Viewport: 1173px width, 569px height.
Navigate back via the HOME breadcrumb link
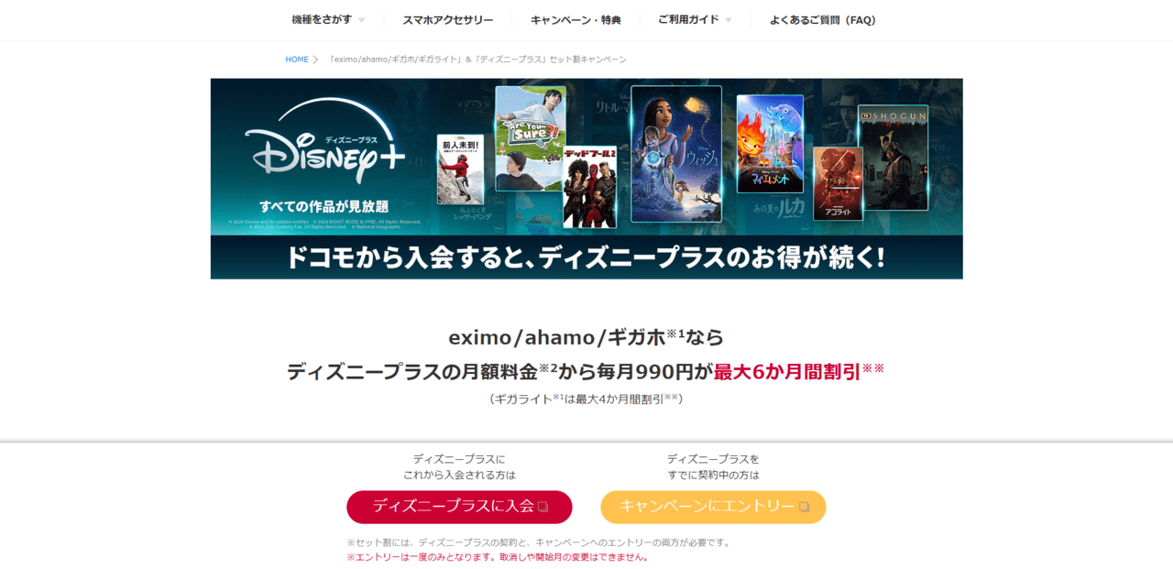pyautogui.click(x=296, y=59)
